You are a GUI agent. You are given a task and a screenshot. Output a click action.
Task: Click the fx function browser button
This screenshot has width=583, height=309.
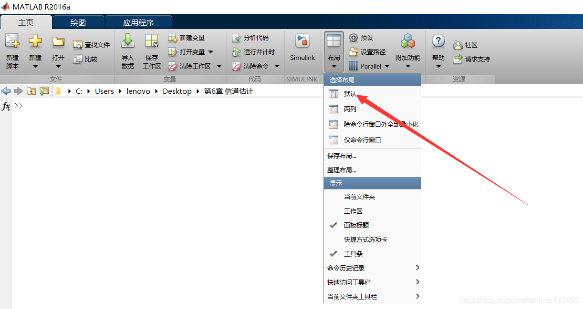6,106
